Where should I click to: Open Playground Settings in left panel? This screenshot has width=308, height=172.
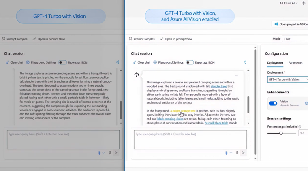click(41, 62)
